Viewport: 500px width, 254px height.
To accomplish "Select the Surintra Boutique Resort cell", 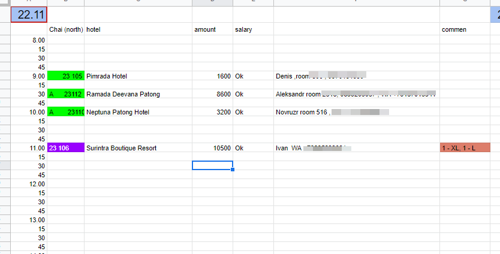I will point(138,148).
